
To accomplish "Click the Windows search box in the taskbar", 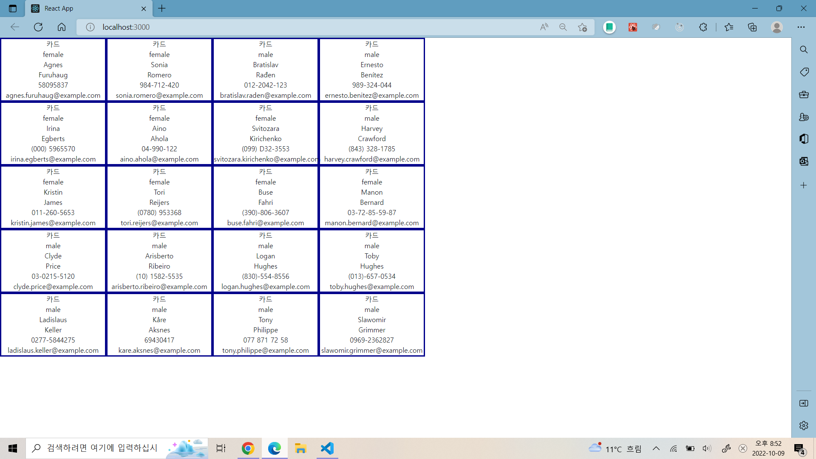I will point(102,448).
